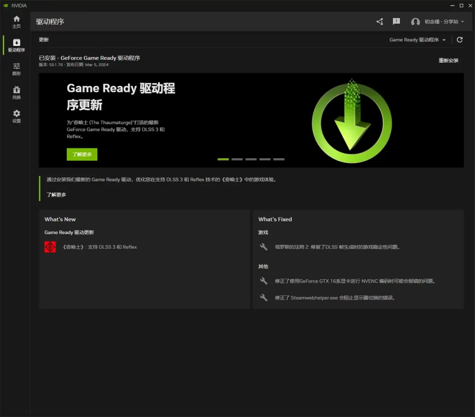Open the feedback notification icon

coord(396,21)
